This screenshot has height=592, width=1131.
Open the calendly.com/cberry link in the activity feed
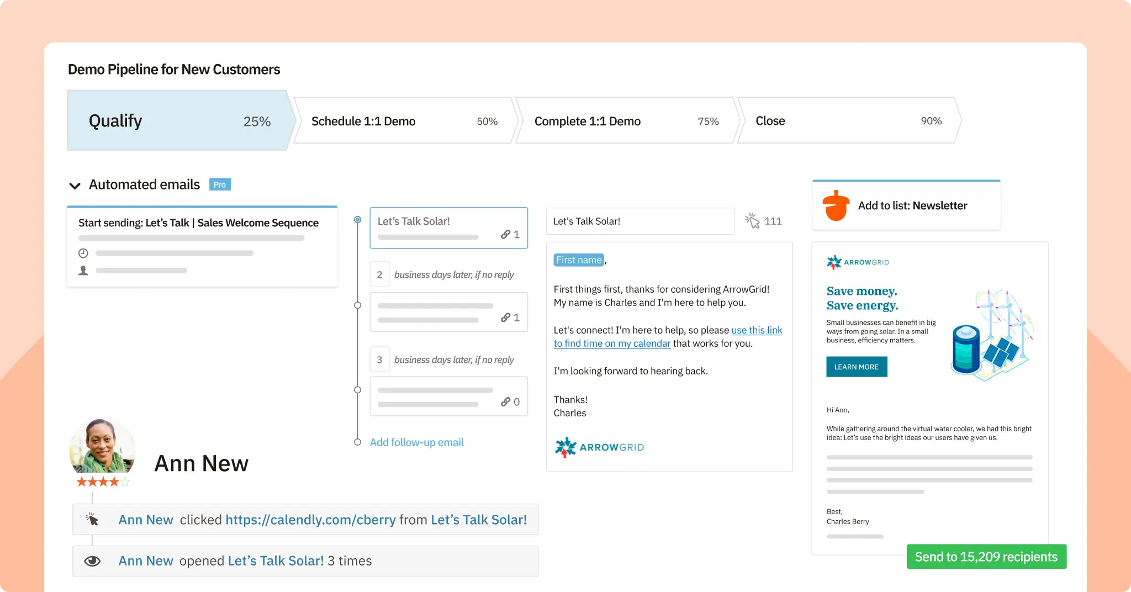pyautogui.click(x=310, y=519)
